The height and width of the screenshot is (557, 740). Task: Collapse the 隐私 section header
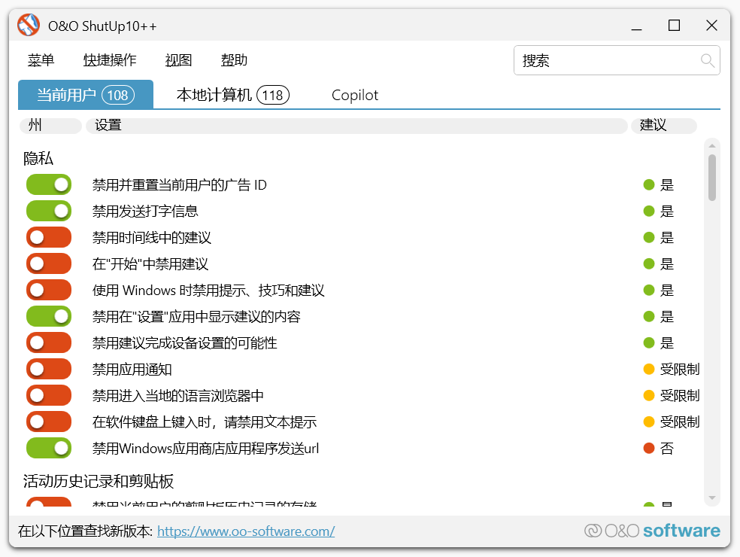38,158
